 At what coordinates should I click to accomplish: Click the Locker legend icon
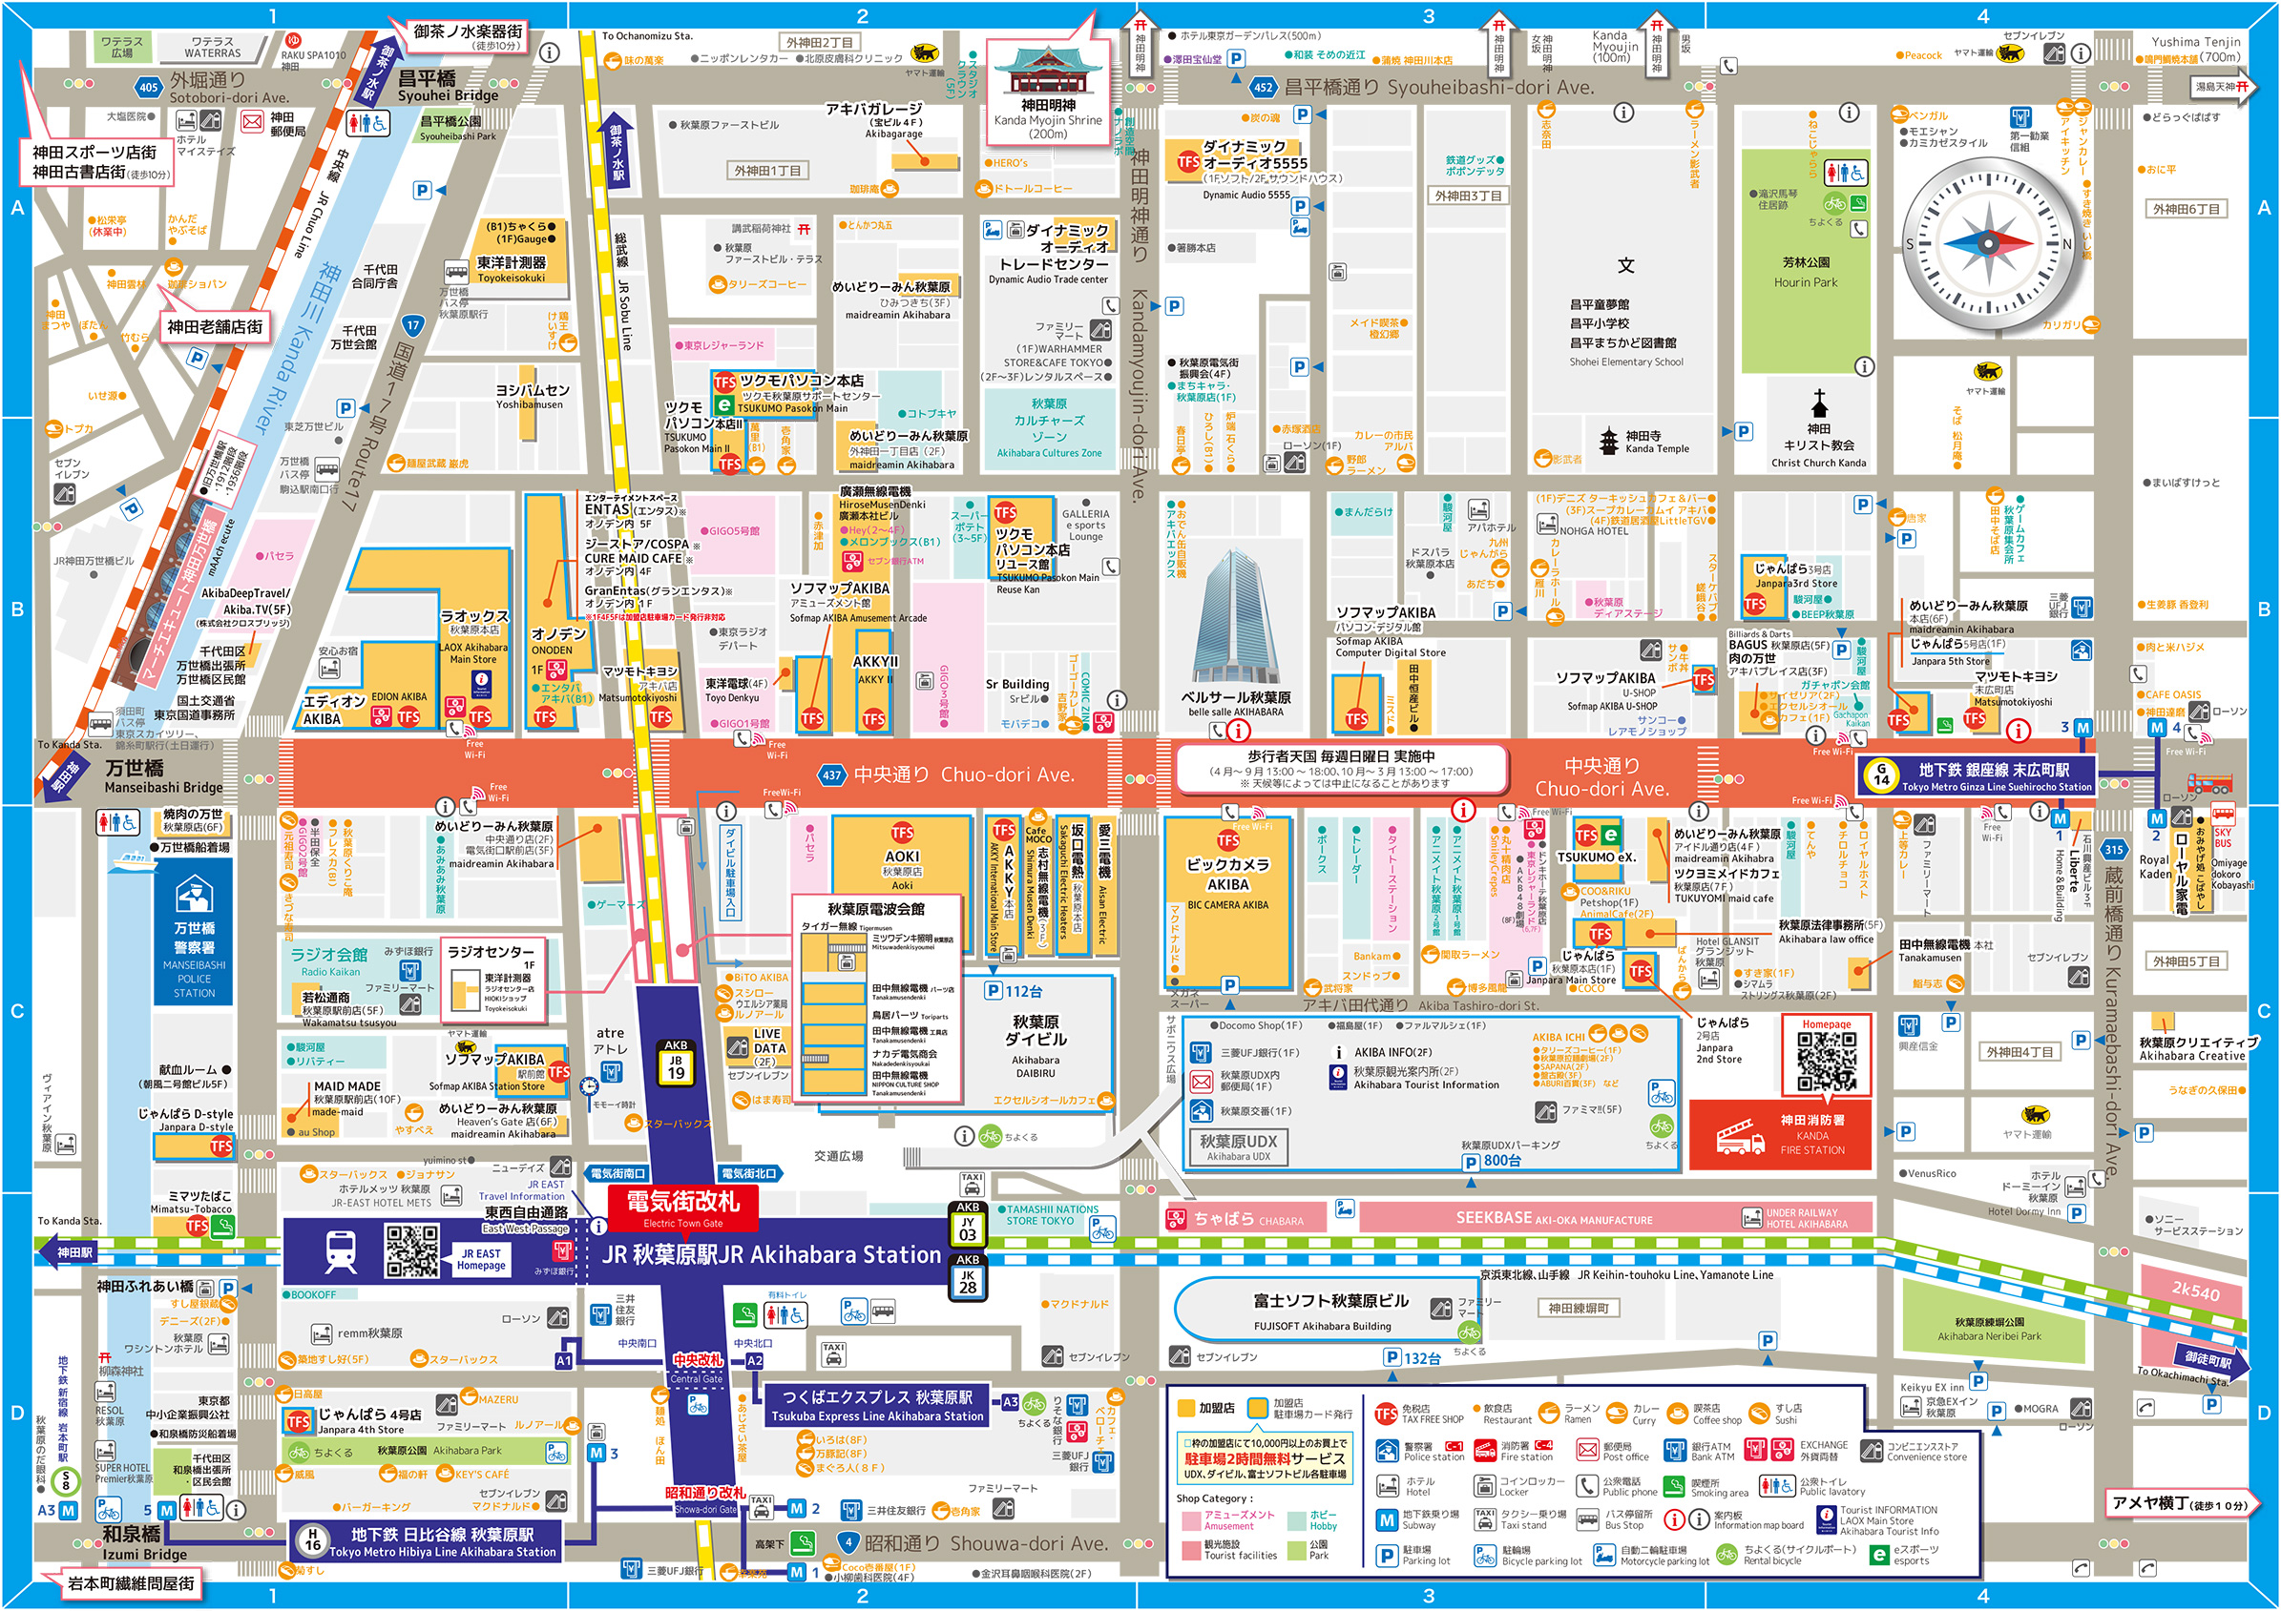pyautogui.click(x=1485, y=1486)
